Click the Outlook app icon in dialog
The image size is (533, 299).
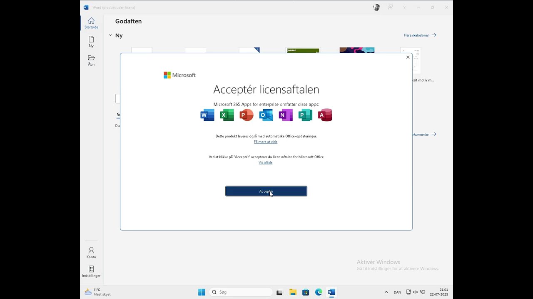(x=266, y=115)
